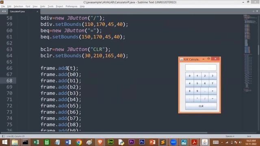Open the touch keyboard tray icon

point(216,142)
